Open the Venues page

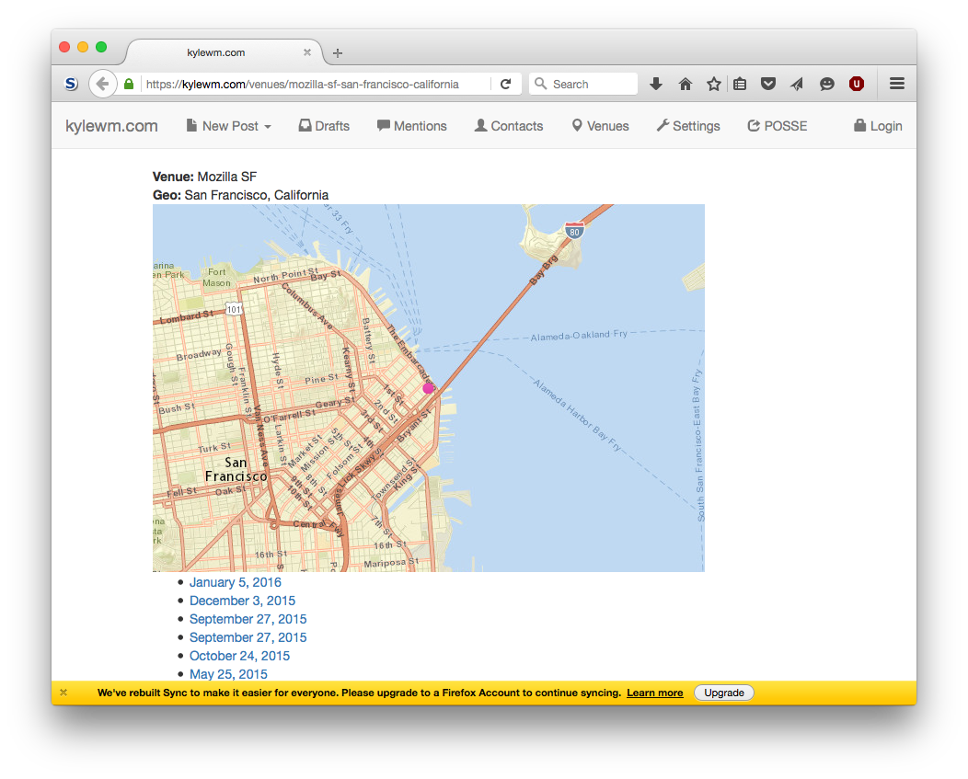coord(600,126)
